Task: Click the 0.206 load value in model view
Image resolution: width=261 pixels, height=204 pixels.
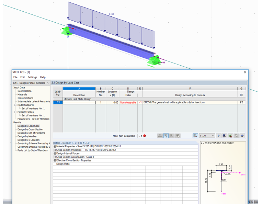Action: (x=111, y=14)
